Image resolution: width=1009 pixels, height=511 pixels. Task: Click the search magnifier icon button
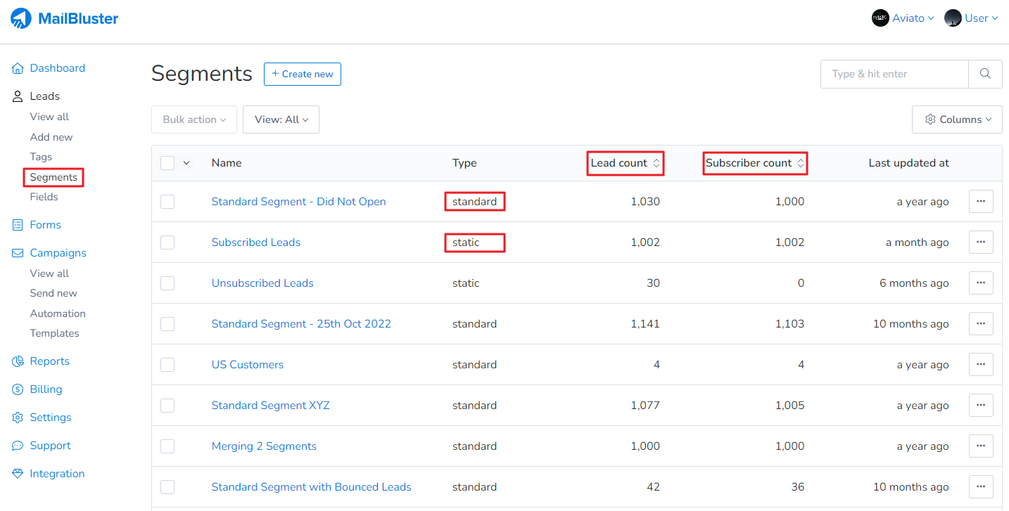(x=985, y=74)
